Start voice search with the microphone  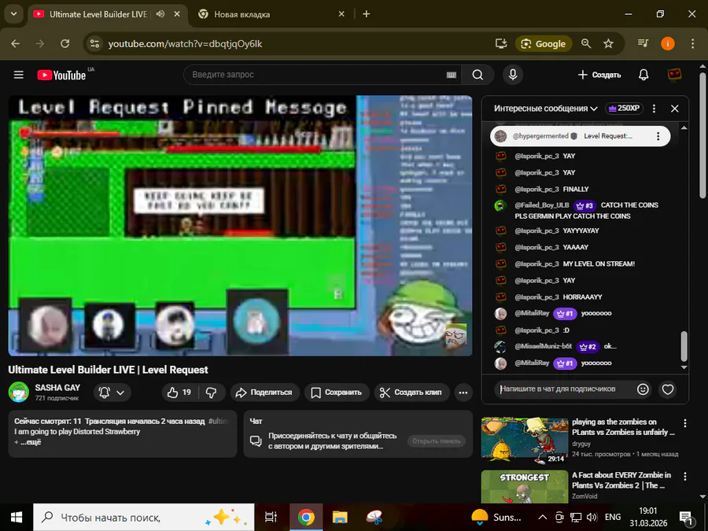point(513,75)
